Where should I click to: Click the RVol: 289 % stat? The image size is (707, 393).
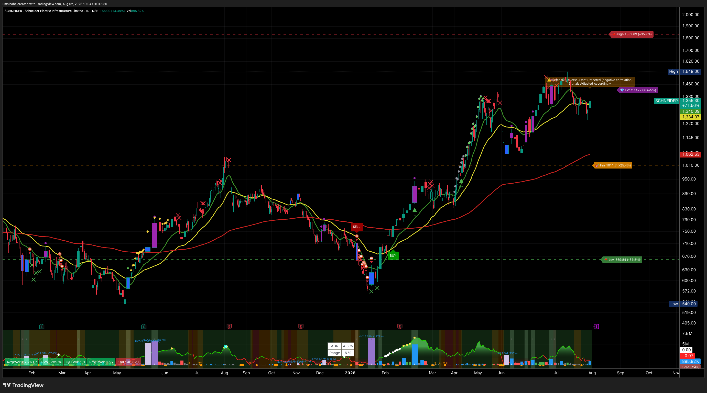coord(51,362)
